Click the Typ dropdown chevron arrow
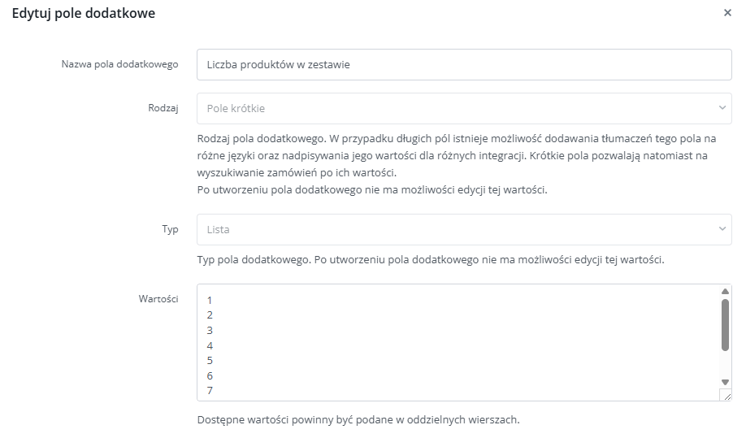Screen dimensions: 746x438 pos(722,228)
